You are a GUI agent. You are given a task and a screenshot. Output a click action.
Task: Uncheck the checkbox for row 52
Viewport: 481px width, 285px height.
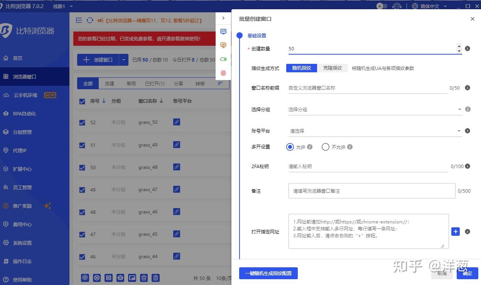[x=82, y=123]
